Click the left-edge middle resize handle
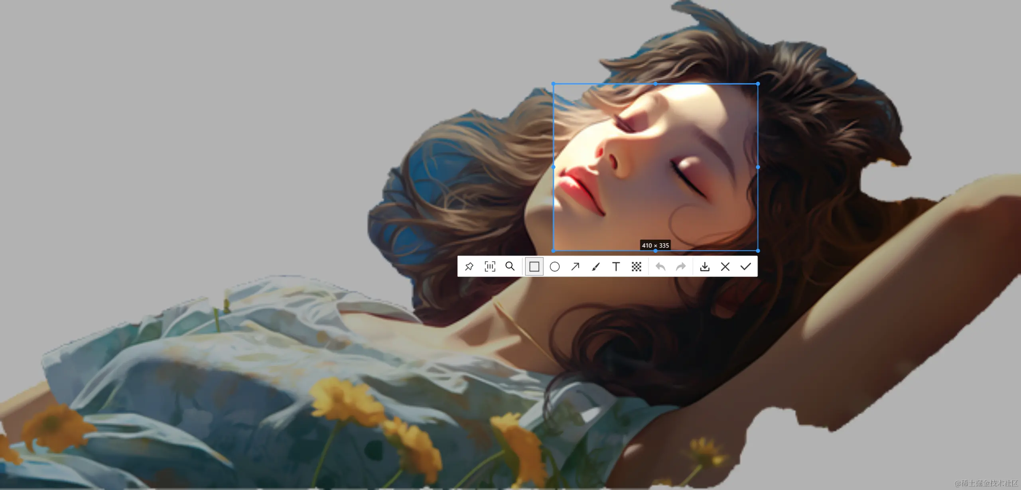 (x=553, y=167)
